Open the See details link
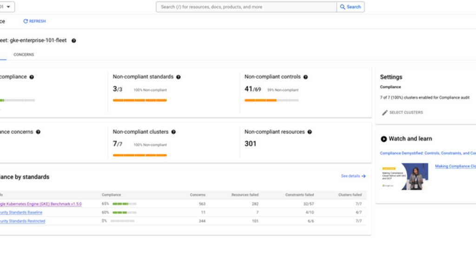Viewport: 476px width, 272px height. coord(353,176)
